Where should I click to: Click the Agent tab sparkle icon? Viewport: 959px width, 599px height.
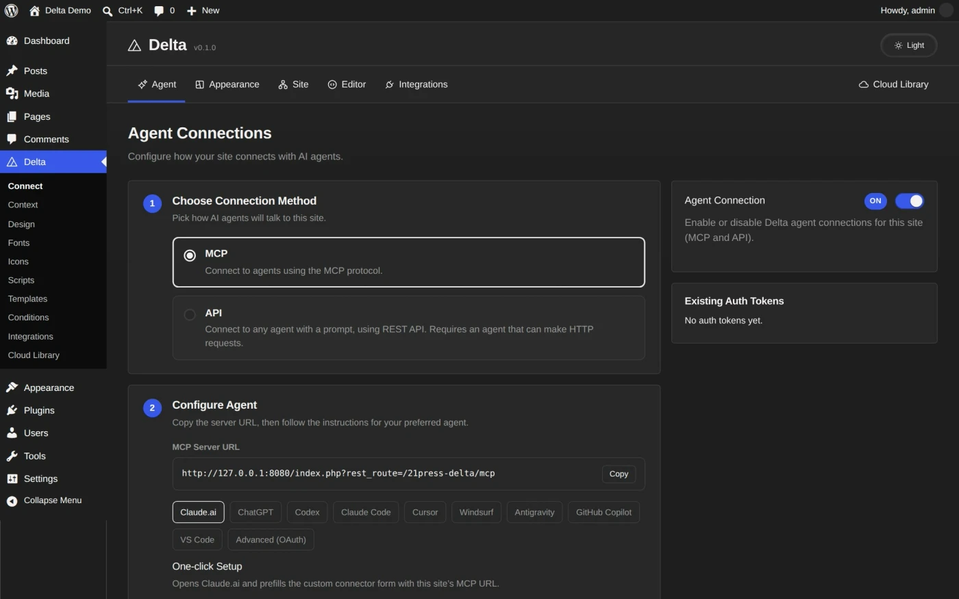142,85
